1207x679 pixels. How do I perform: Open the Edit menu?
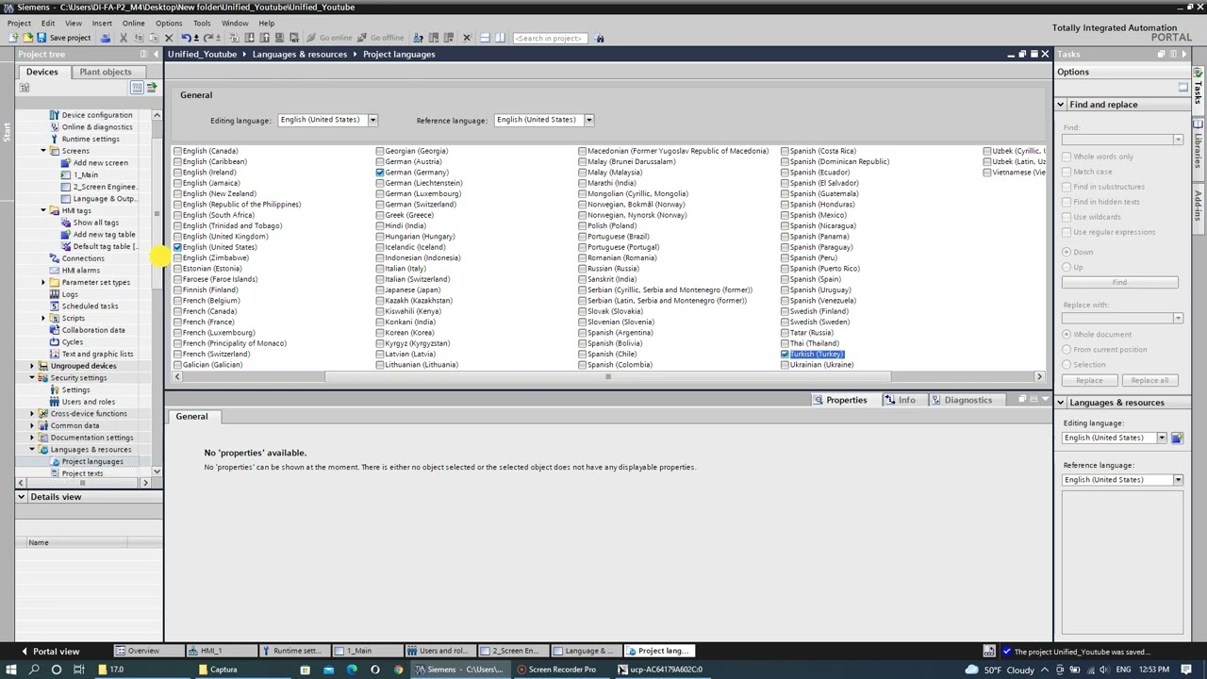47,23
